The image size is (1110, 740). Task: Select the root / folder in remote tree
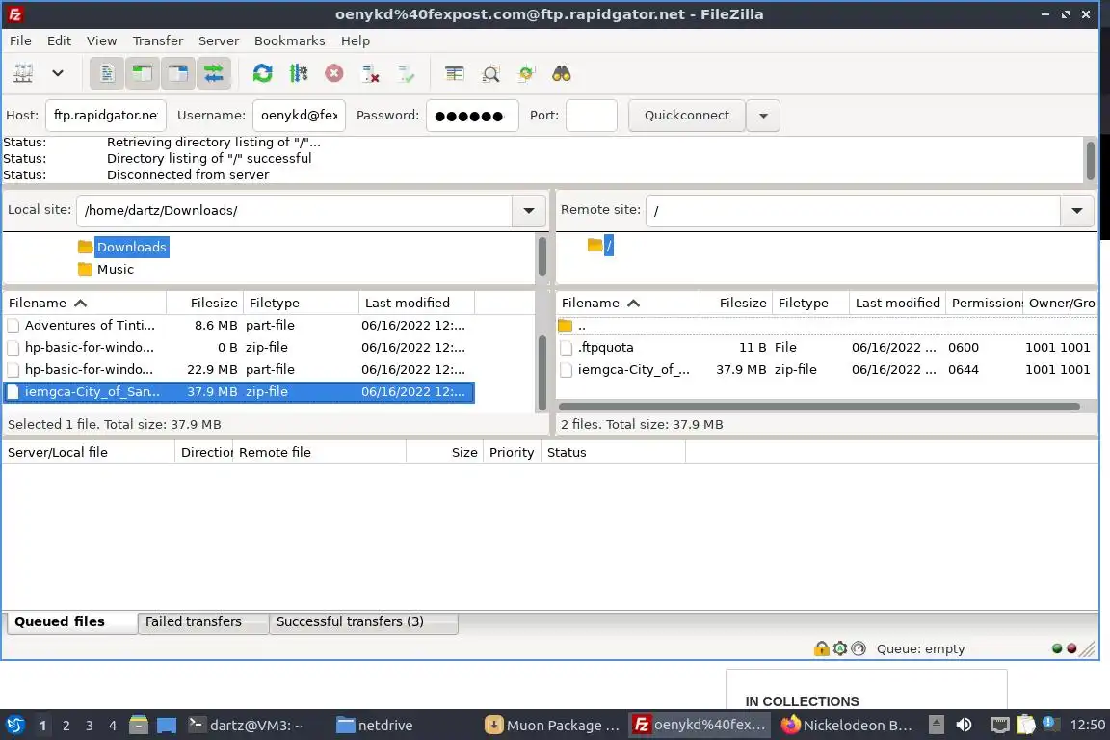(608, 246)
